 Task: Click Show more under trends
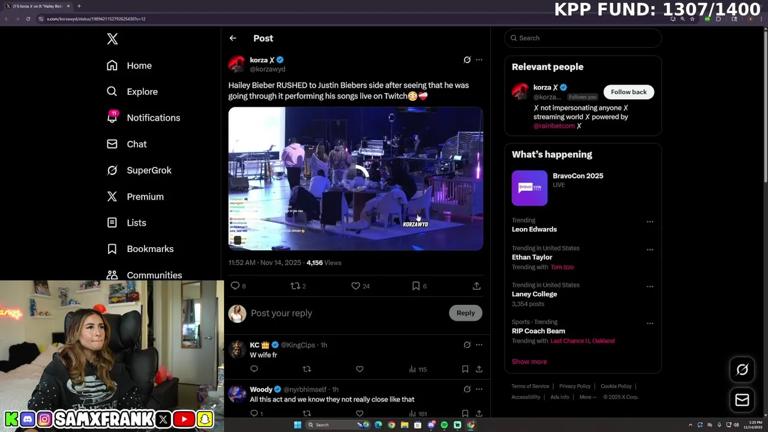pyautogui.click(x=529, y=362)
